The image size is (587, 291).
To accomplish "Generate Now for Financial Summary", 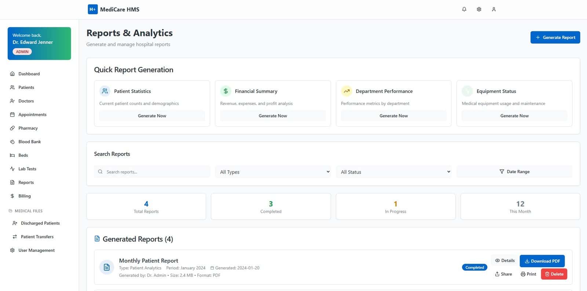I will (273, 116).
